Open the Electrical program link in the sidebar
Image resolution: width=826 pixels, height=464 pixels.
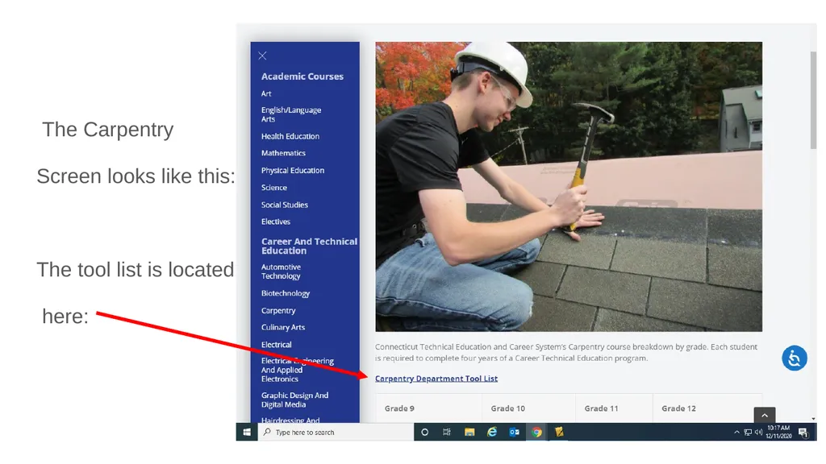[x=276, y=345]
